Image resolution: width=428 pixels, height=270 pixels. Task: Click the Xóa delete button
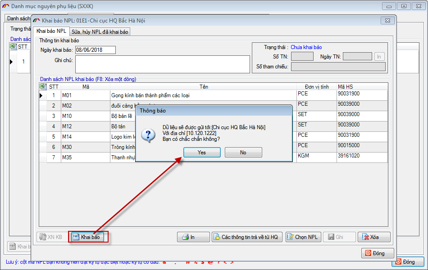373,237
